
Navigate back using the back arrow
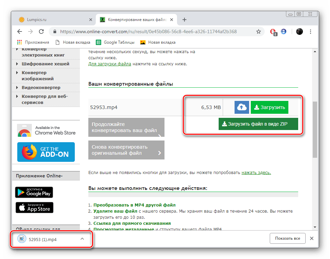19,31
